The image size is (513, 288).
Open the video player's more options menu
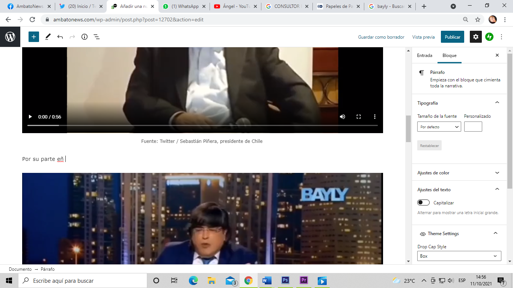click(374, 117)
